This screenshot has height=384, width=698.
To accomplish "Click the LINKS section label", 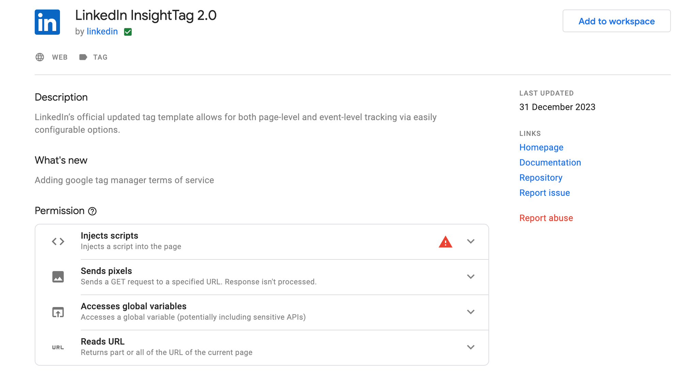I will tap(530, 133).
